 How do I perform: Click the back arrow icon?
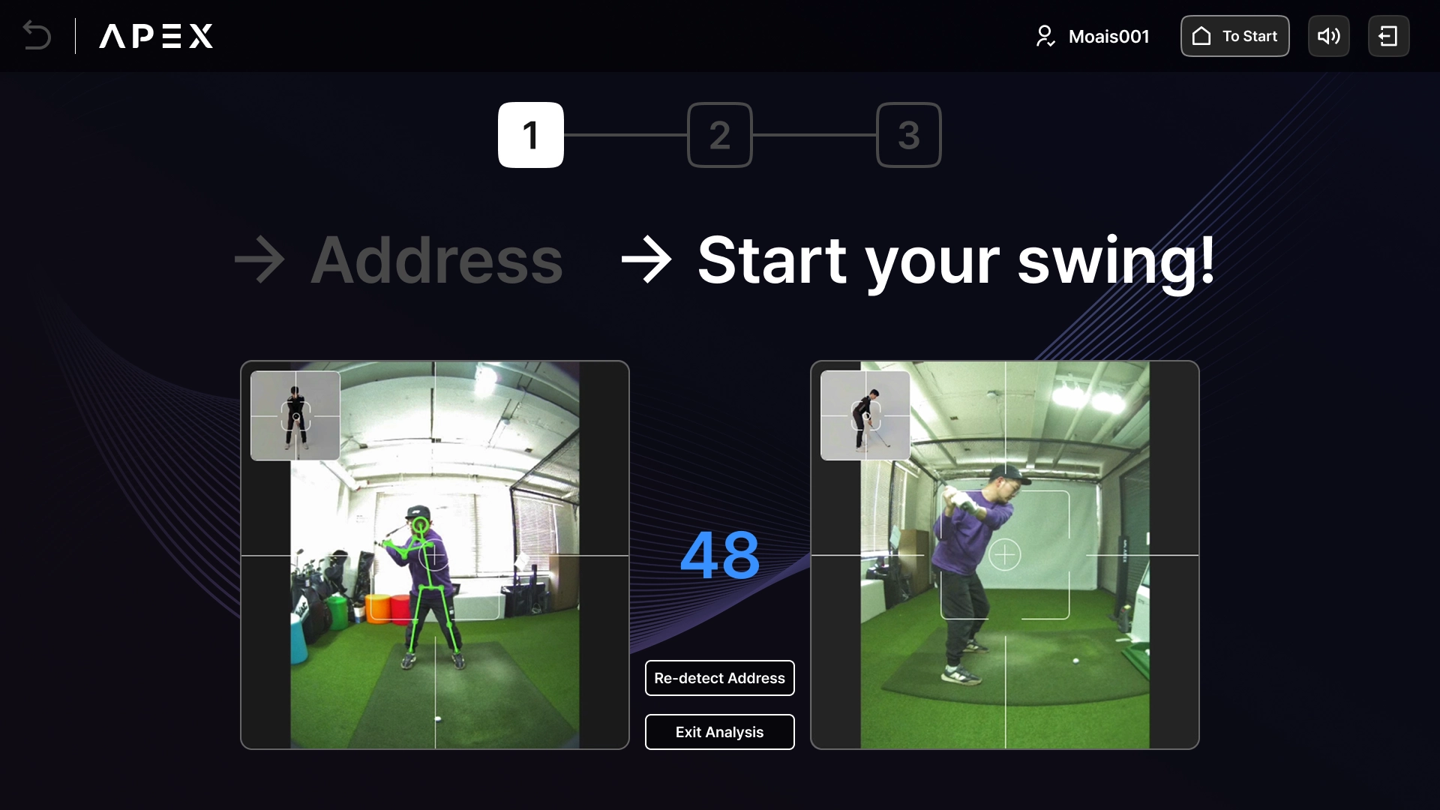point(37,36)
